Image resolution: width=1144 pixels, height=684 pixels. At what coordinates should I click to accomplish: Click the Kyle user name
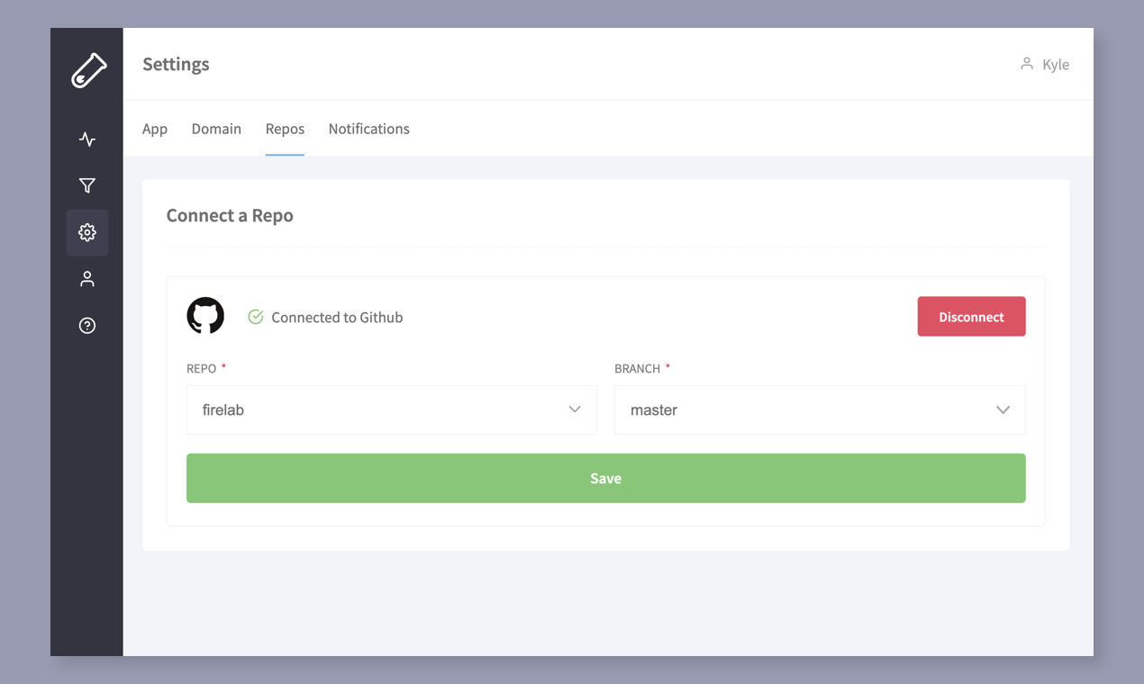(x=1056, y=65)
